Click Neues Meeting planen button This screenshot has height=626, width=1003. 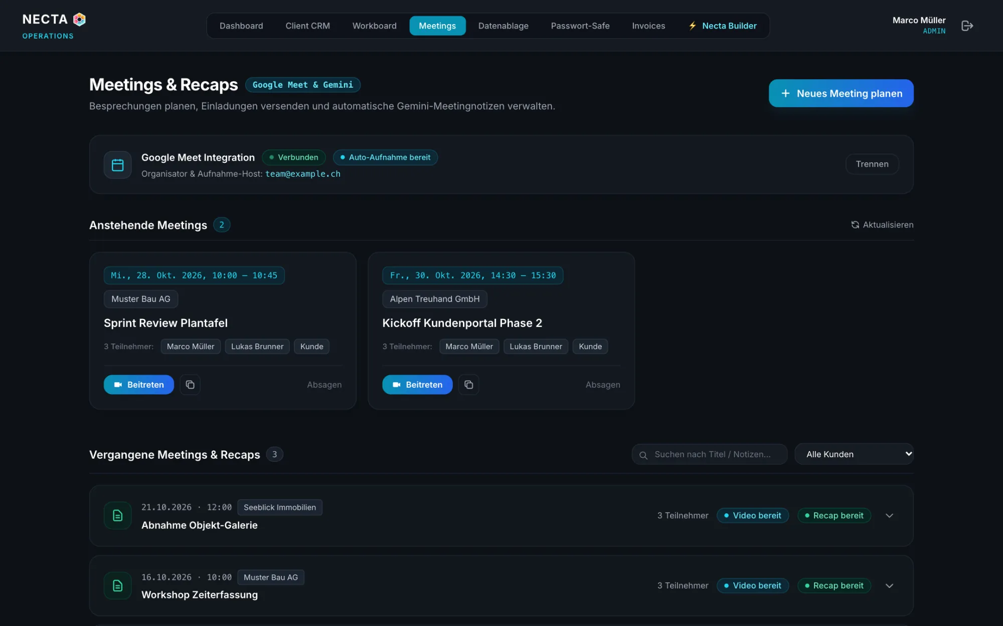tap(841, 93)
